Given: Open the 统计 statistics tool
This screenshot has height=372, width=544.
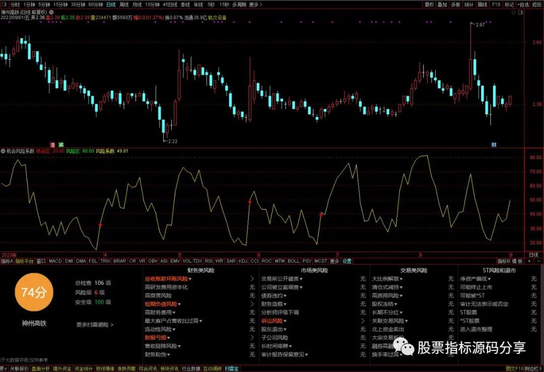Looking at the screenshot, I should pyautogui.click(x=469, y=5).
